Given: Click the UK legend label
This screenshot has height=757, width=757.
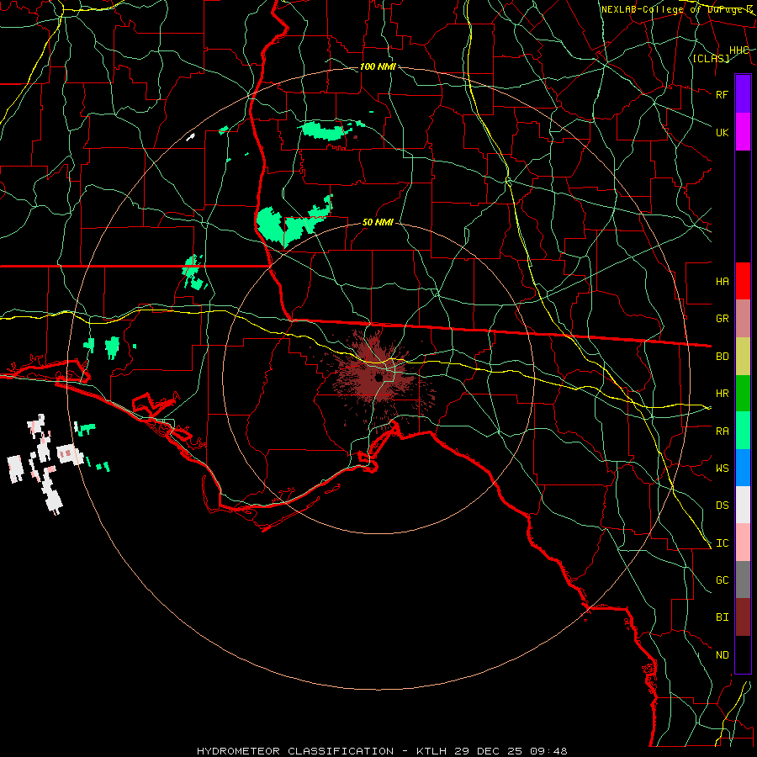Looking at the screenshot, I should 723,132.
